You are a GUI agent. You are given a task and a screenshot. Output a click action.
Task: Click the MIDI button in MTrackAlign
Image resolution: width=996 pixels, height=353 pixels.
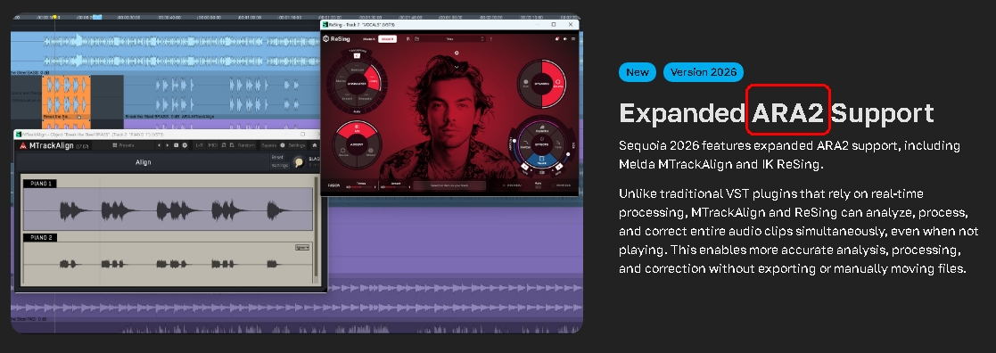[212, 145]
